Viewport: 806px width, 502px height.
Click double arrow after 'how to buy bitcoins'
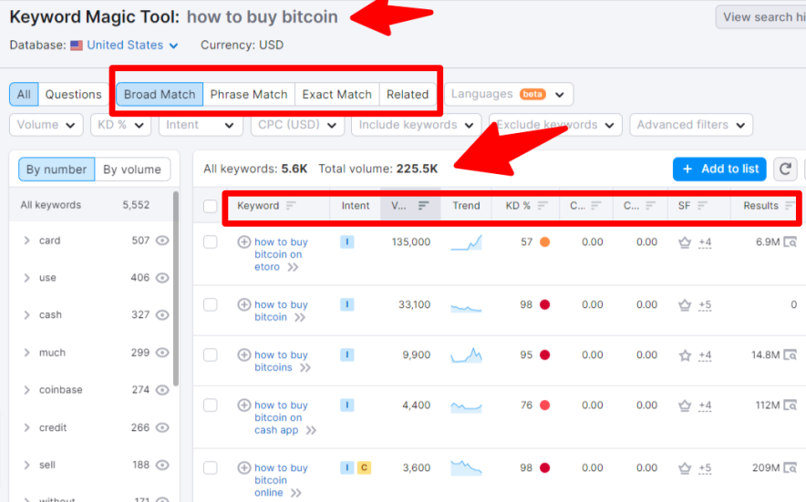click(x=305, y=368)
